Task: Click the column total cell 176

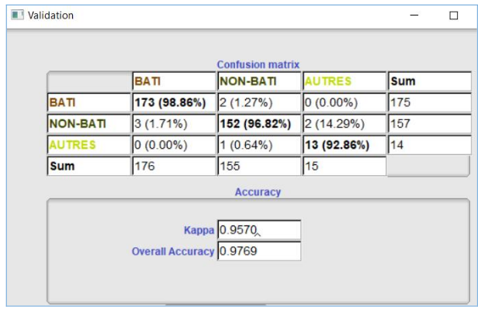Action: pyautogui.click(x=174, y=166)
